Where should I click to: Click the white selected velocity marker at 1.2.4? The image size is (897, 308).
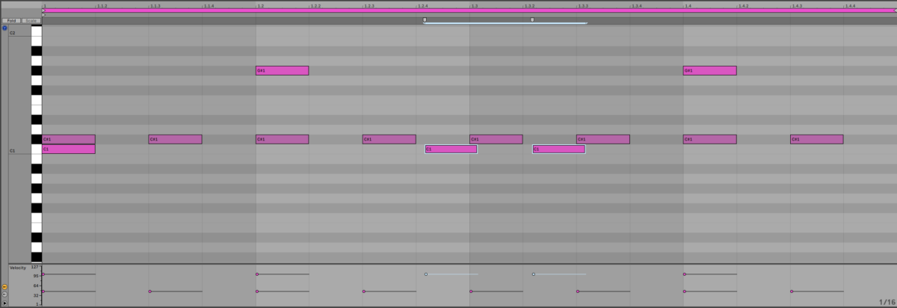click(426, 274)
